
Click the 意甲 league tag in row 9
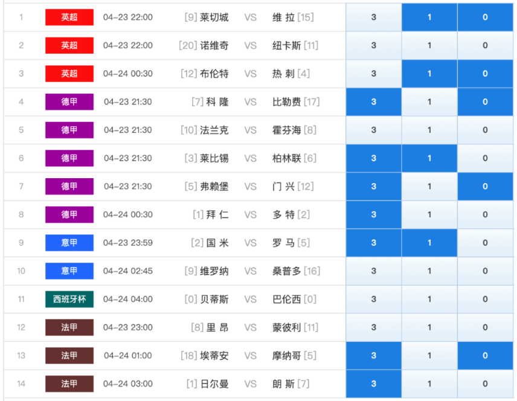tap(69, 243)
